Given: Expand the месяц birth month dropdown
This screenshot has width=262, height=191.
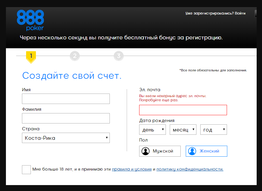Looking at the screenshot, I should [x=183, y=130].
